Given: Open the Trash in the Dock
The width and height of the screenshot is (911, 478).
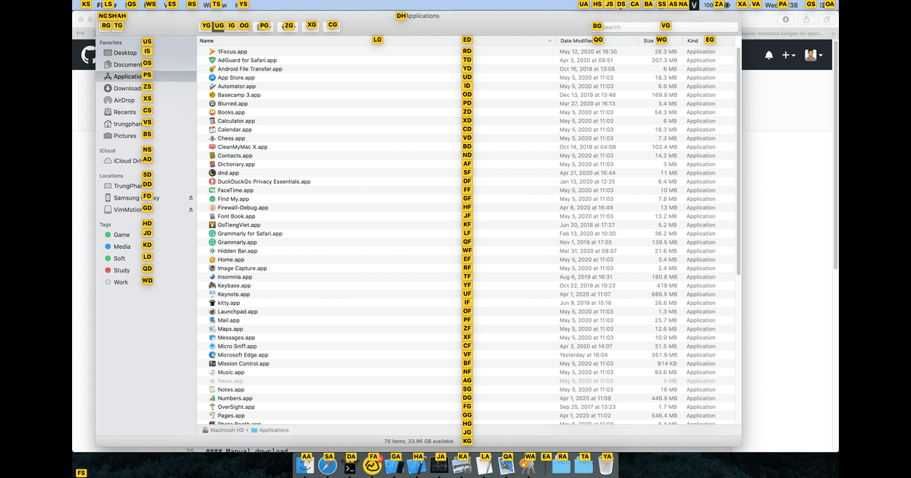Looking at the screenshot, I should click(606, 465).
